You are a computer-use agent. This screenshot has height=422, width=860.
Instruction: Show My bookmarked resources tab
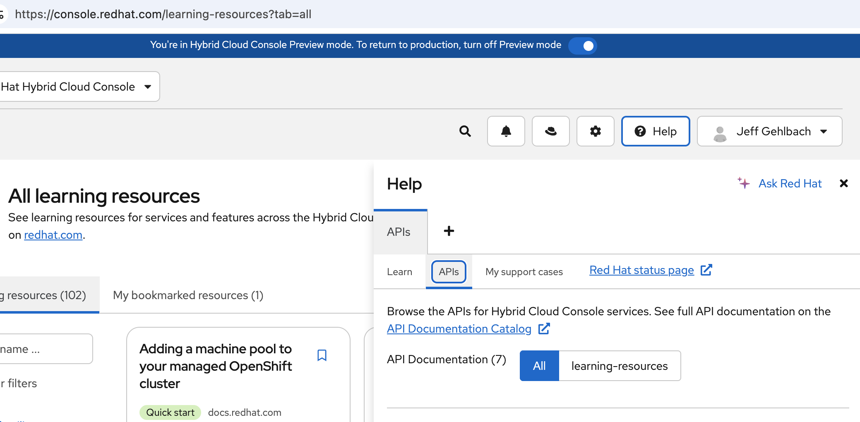point(188,295)
